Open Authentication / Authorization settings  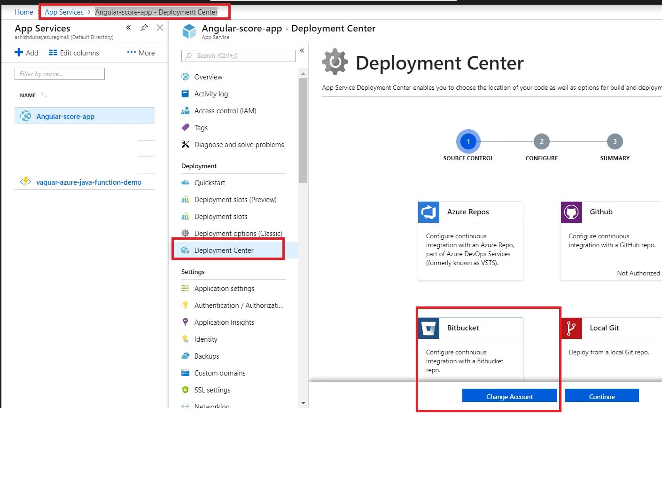coord(239,306)
